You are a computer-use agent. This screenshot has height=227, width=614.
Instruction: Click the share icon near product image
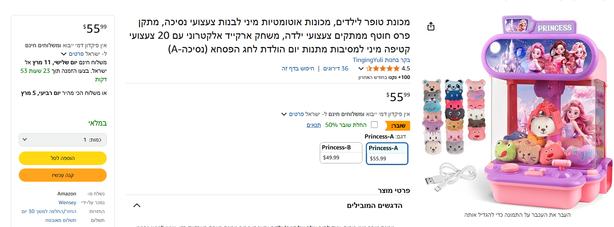click(431, 27)
